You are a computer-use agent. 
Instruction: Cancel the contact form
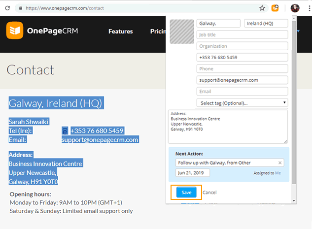point(209,193)
